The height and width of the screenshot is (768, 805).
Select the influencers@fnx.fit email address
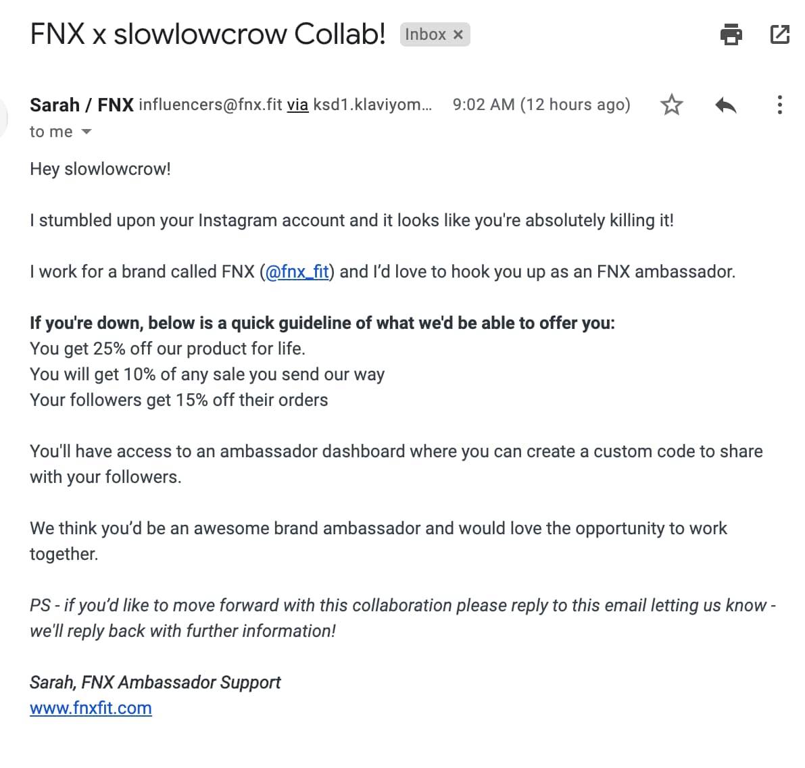click(x=210, y=105)
